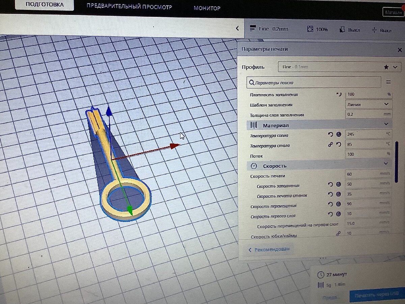Click the formula icon for Температура сопла
The height and width of the screenshot is (304, 405).
point(339,134)
